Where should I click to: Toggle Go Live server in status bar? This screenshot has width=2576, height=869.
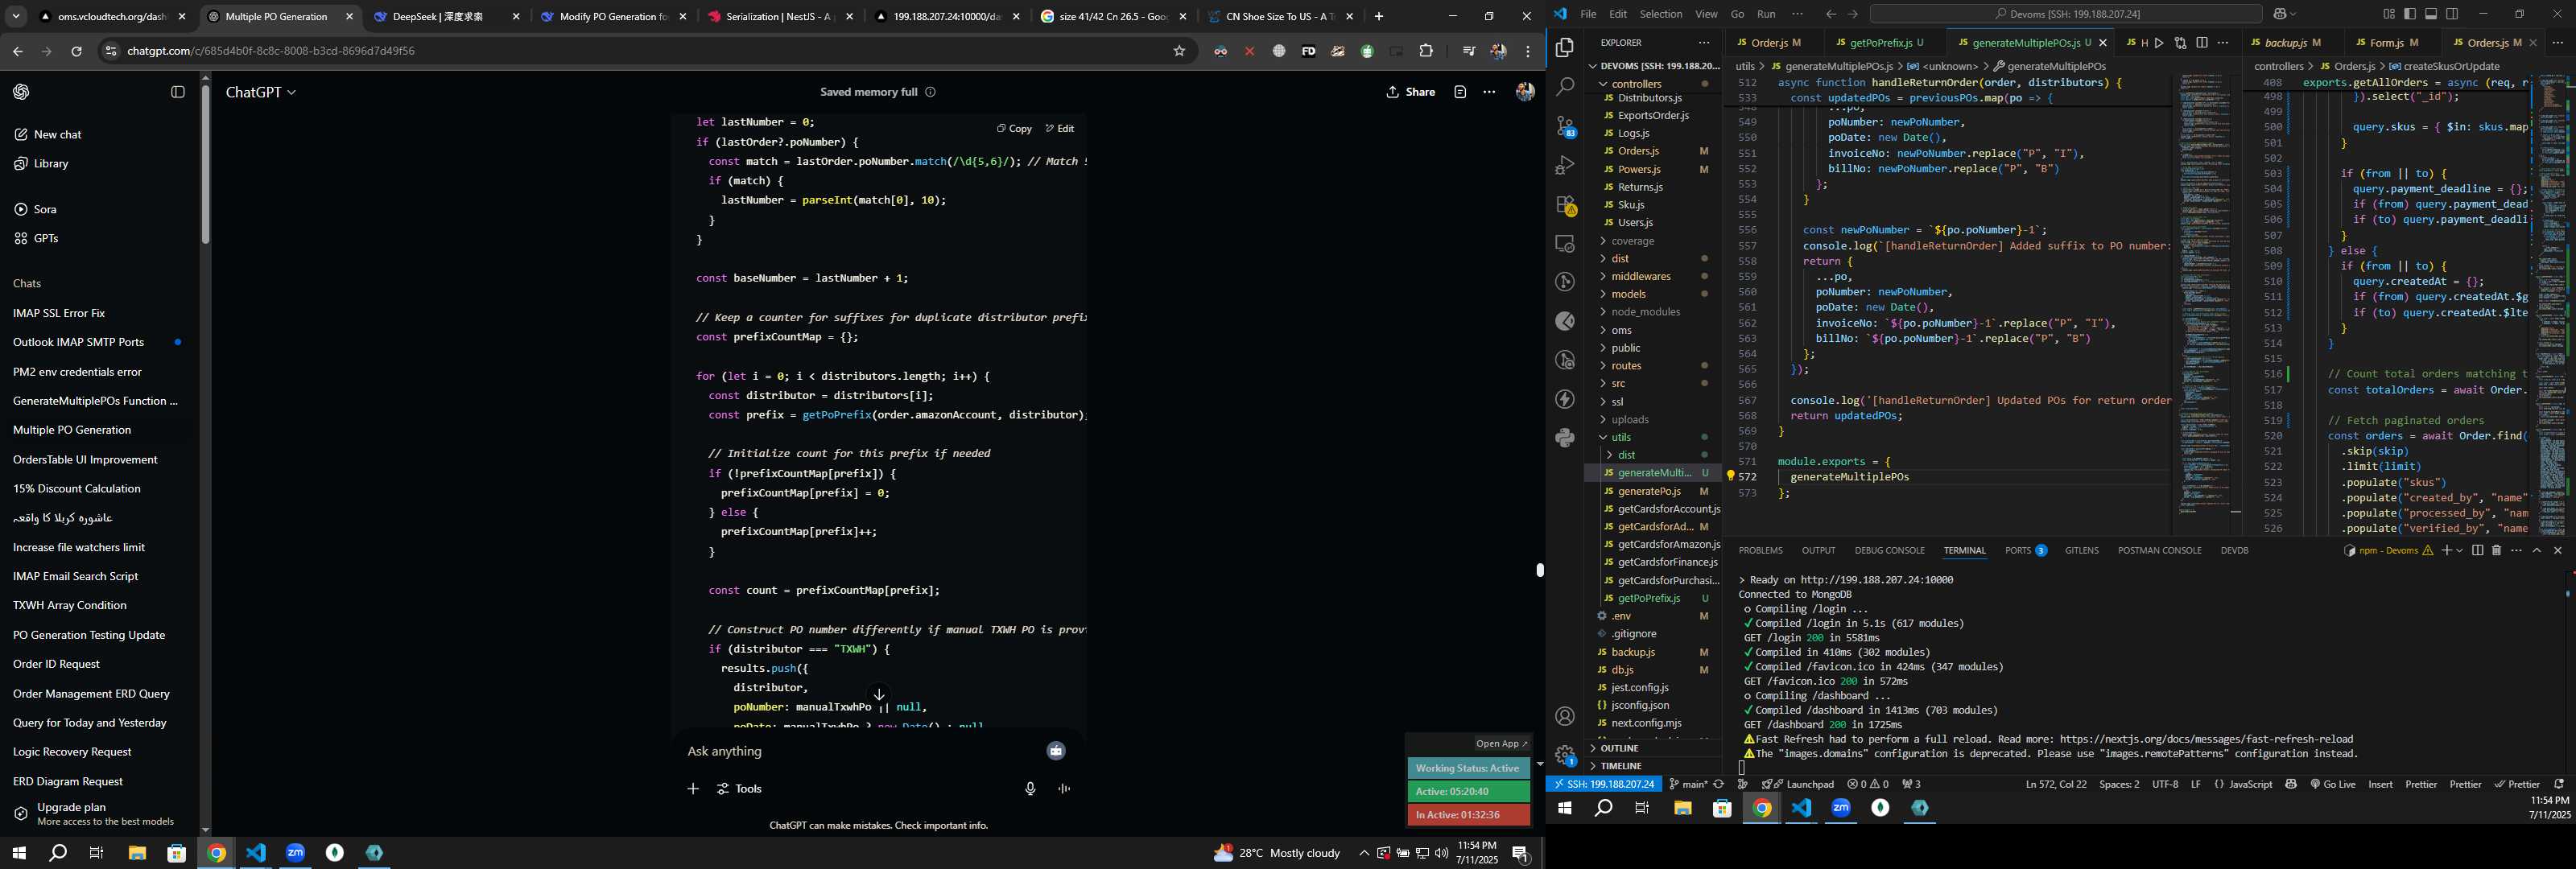(x=2333, y=784)
